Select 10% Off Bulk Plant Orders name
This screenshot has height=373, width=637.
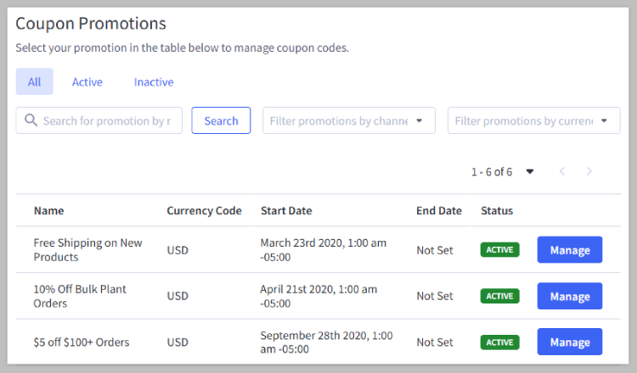[x=80, y=296]
